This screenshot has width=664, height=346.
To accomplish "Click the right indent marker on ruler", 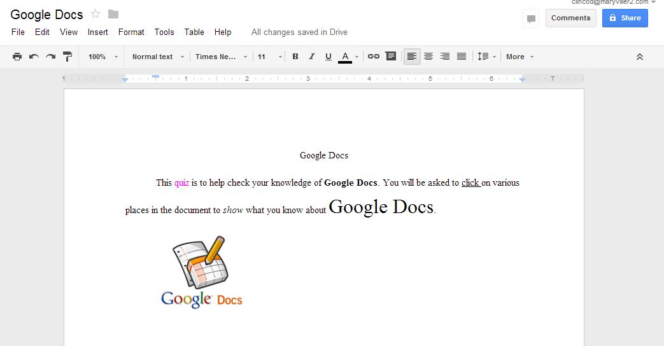I will pos(523,80).
